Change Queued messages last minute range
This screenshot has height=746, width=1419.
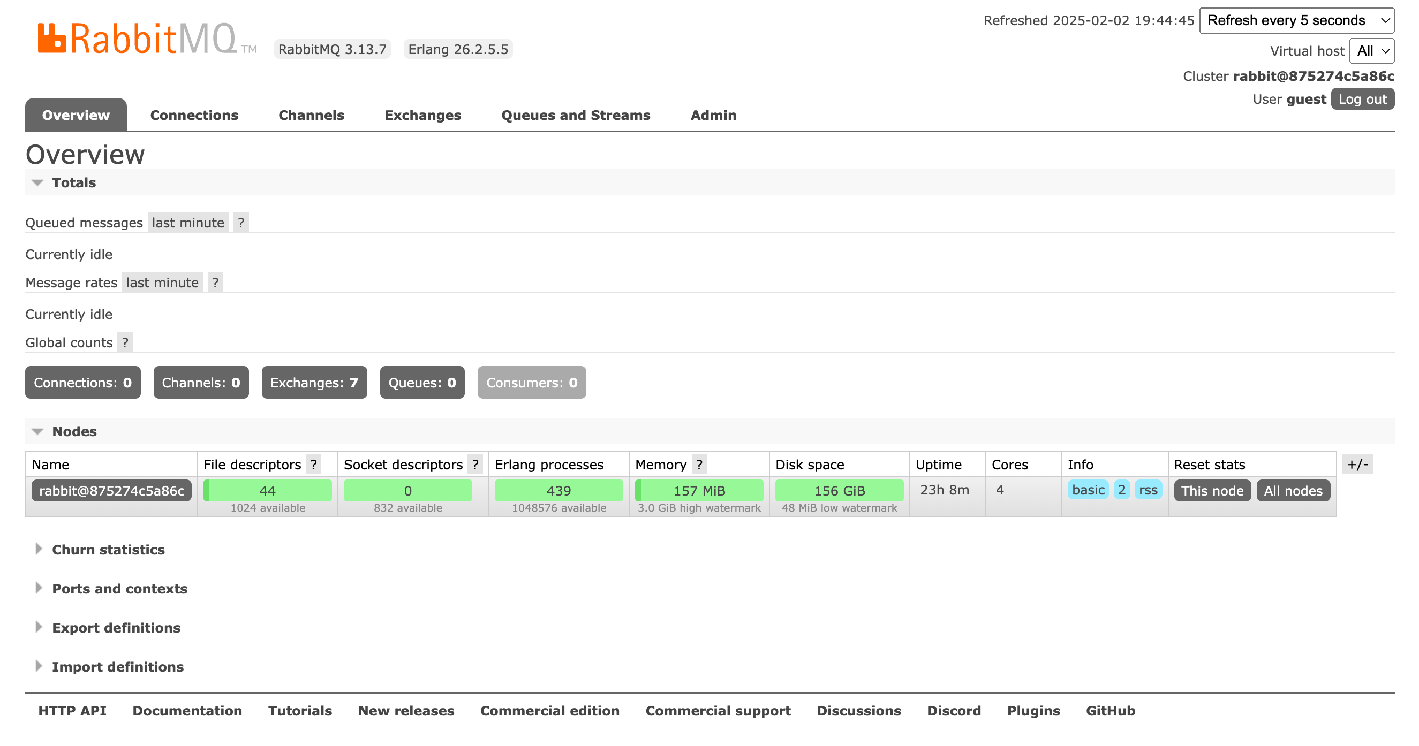coord(188,223)
